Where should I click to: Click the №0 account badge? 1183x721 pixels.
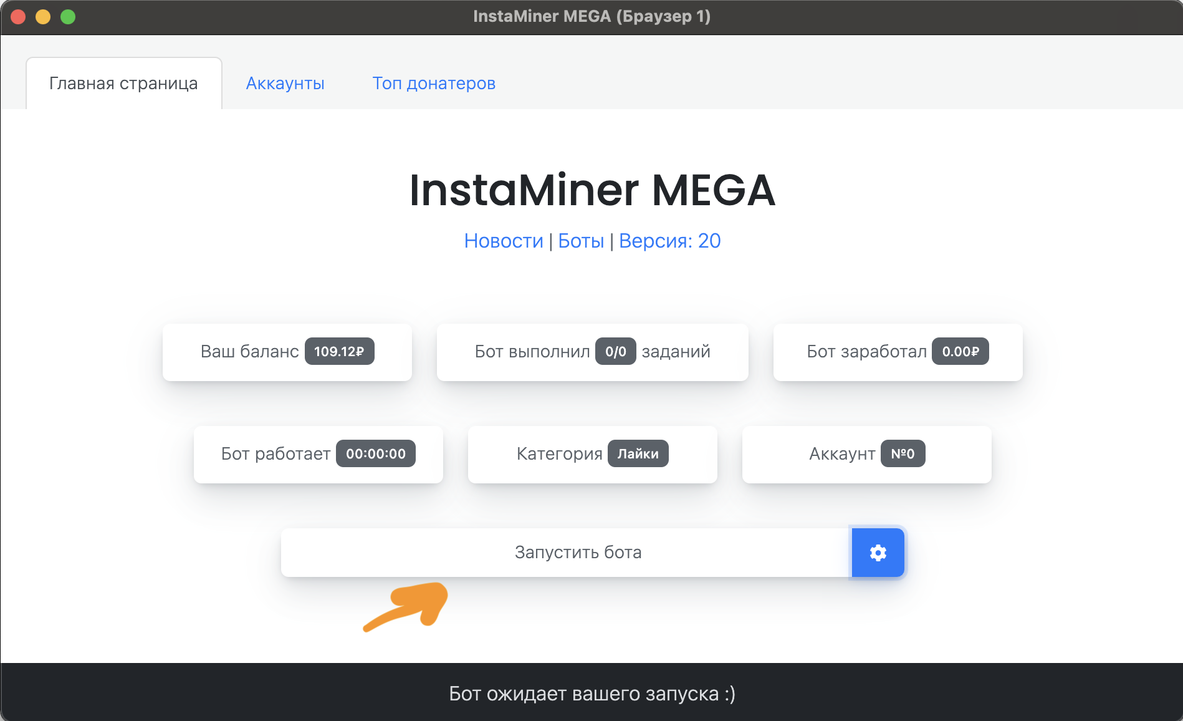click(903, 454)
